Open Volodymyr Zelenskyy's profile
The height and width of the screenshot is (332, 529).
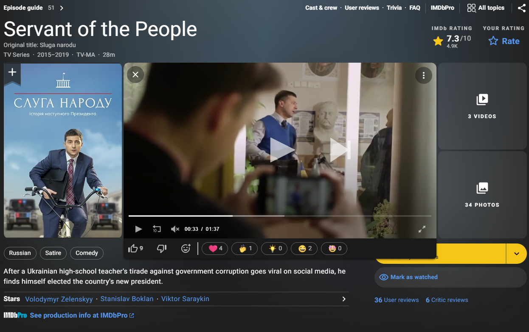59,299
